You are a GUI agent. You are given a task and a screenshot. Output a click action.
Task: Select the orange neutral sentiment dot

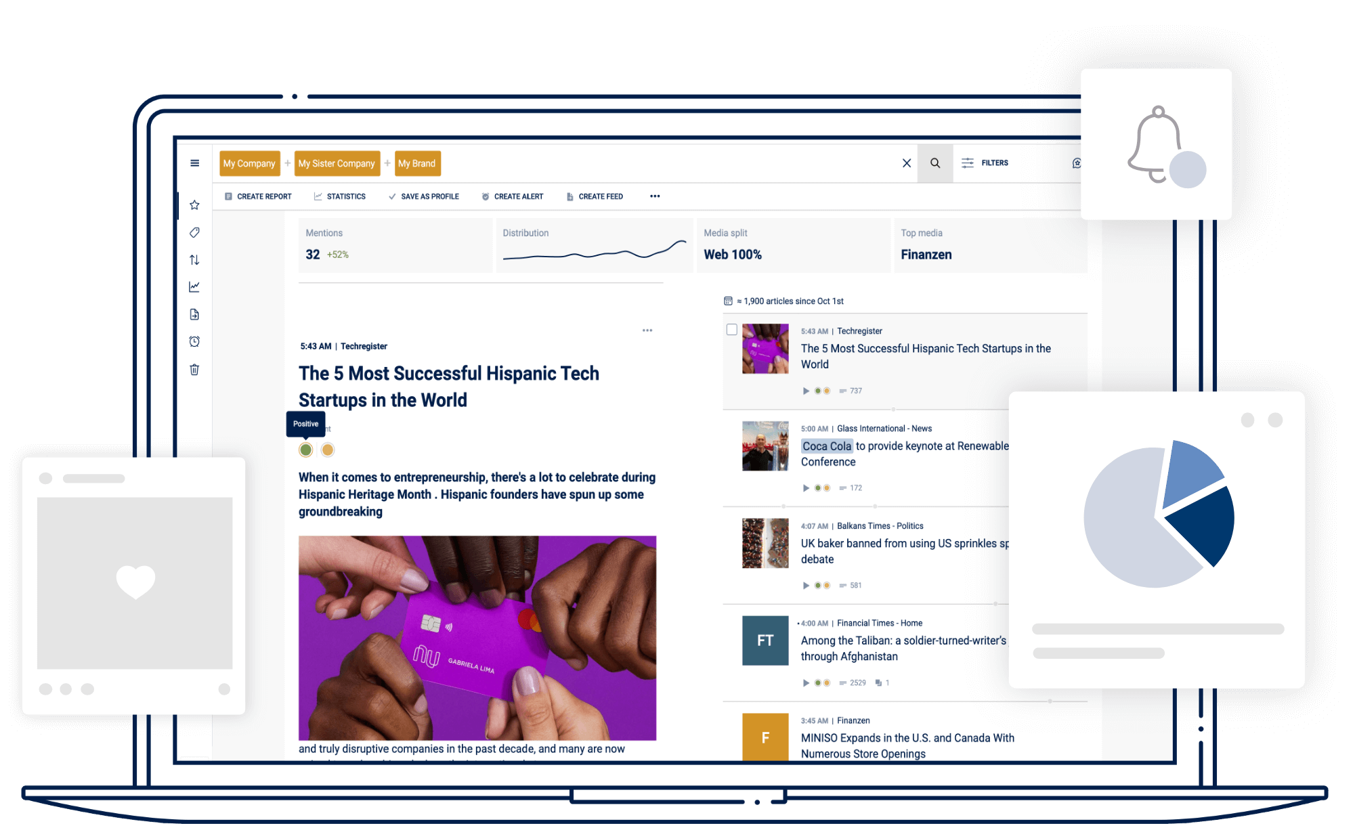328,450
